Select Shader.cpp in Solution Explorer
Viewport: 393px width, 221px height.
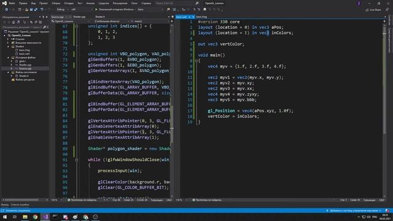point(25,65)
